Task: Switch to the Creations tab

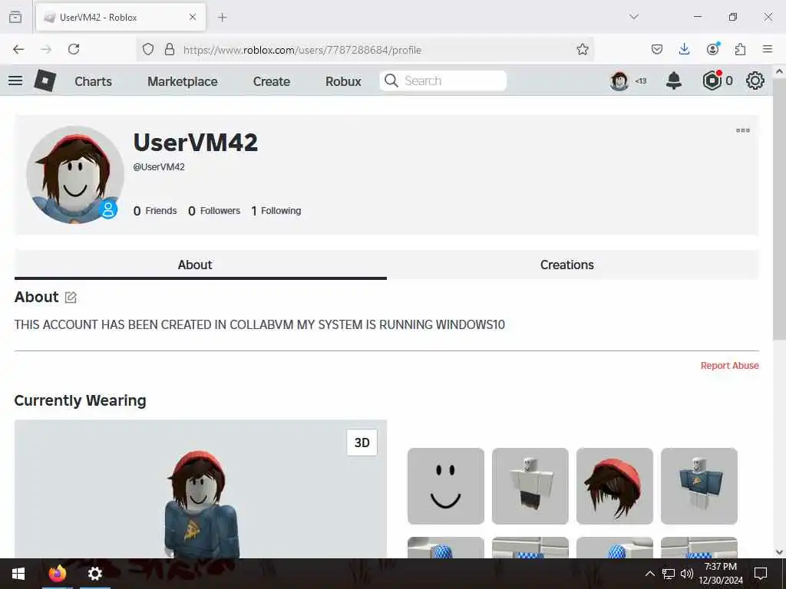Action: point(573,265)
